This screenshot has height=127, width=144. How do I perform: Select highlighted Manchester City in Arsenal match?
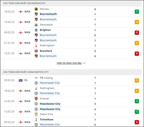point(50,104)
